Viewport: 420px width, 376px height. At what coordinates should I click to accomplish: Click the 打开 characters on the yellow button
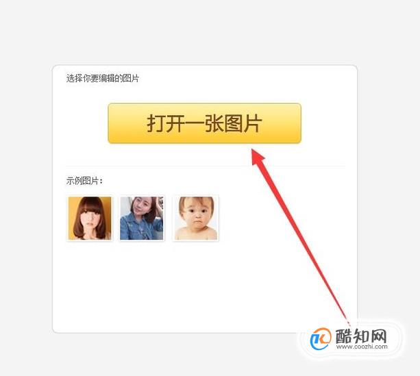point(166,123)
